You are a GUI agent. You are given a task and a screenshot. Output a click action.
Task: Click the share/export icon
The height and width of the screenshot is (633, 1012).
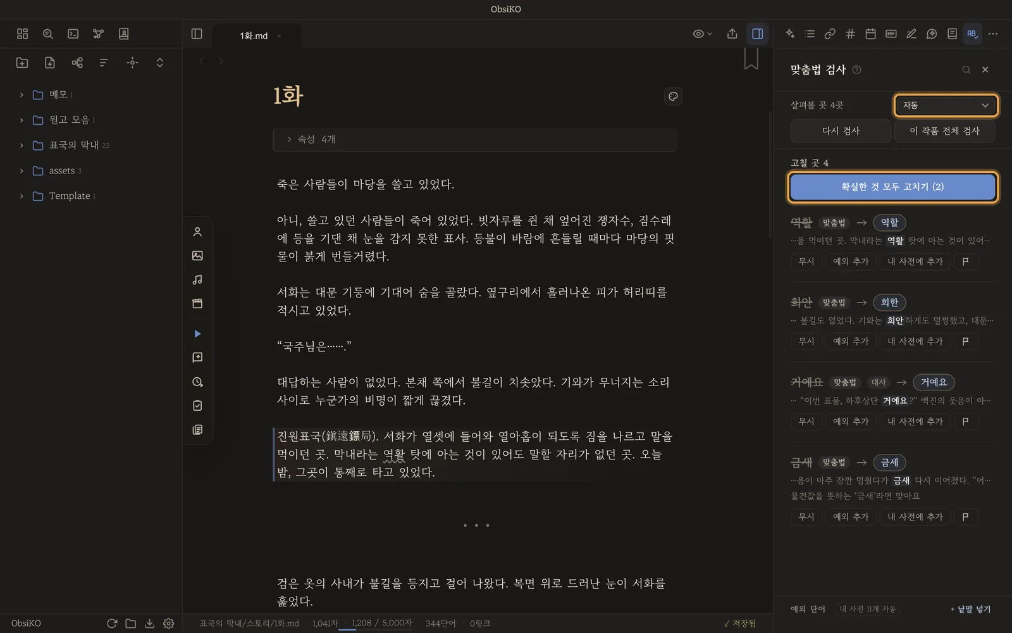[732, 34]
